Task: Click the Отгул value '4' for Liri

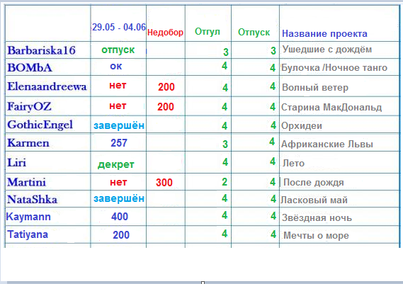Action: (x=225, y=162)
